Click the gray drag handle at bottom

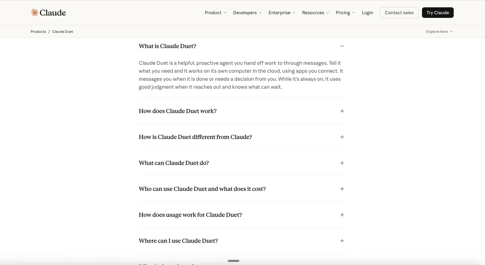(x=233, y=261)
